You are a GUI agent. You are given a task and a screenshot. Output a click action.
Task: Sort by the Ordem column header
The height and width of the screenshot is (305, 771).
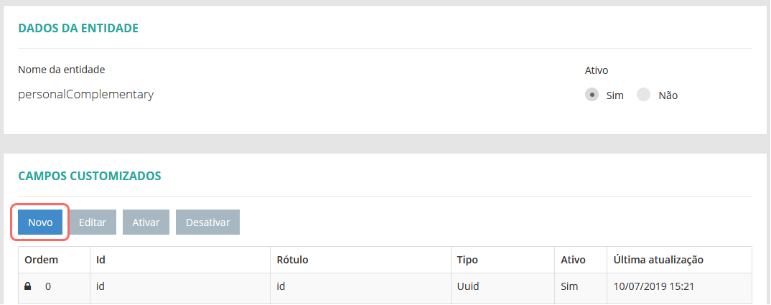pos(41,260)
